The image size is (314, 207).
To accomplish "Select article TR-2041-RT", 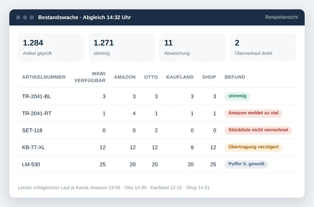I will point(36,113).
